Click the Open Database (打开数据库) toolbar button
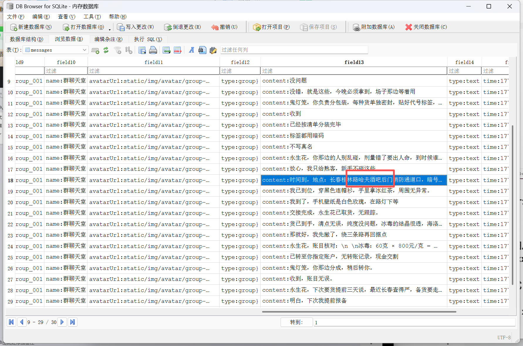The width and height of the screenshot is (523, 346). coord(83,27)
